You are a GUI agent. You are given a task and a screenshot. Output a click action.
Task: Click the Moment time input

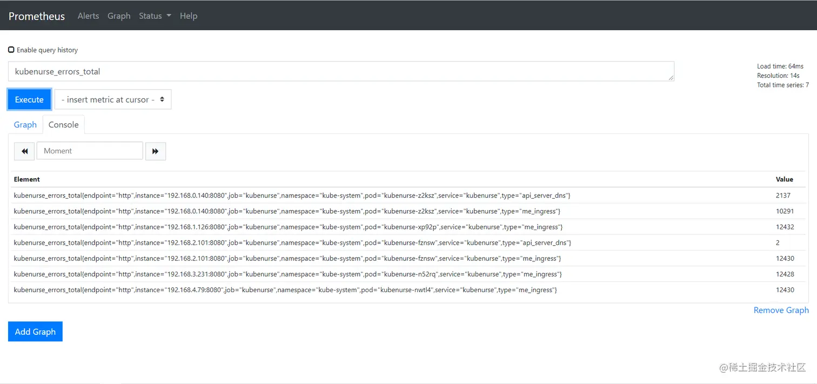point(90,151)
